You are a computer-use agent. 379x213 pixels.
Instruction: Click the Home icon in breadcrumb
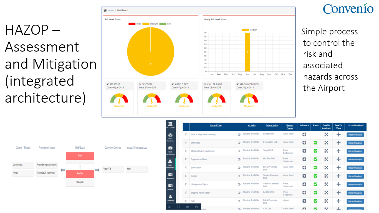pyautogui.click(x=105, y=10)
